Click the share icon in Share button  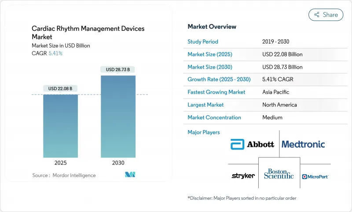(x=316, y=15)
